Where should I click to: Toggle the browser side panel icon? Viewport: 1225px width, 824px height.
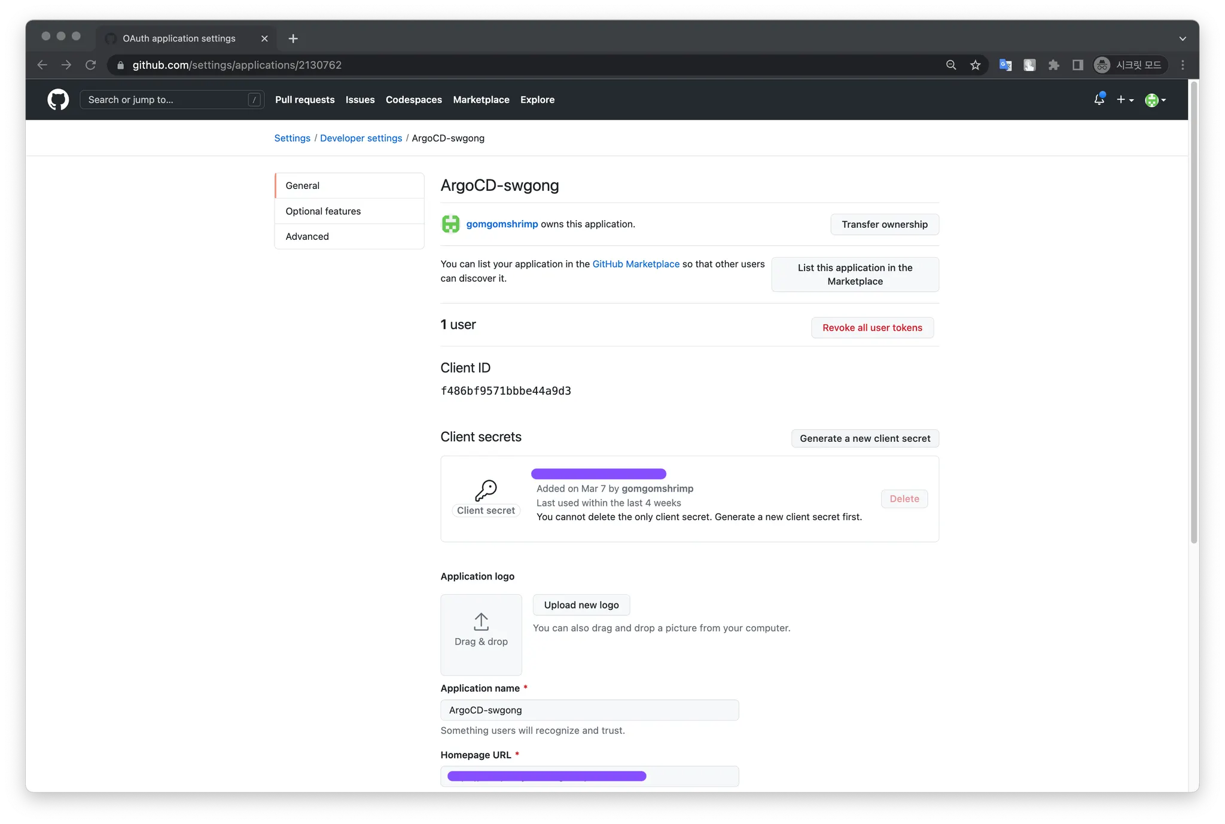coord(1078,65)
